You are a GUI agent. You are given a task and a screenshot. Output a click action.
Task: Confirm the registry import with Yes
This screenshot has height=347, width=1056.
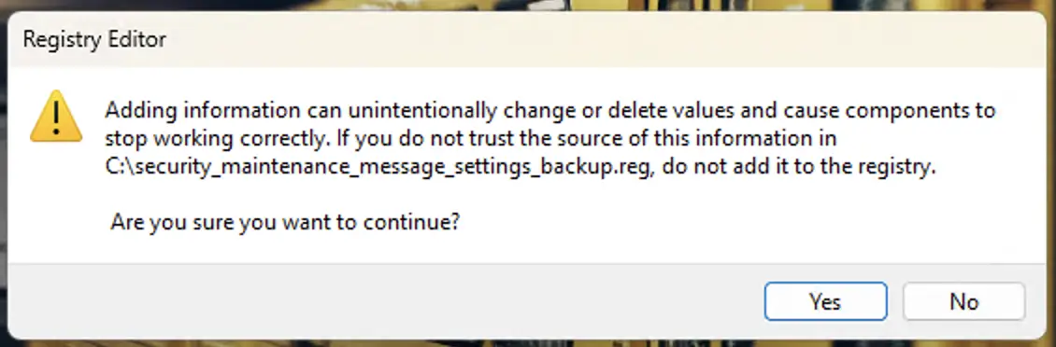coord(825,301)
